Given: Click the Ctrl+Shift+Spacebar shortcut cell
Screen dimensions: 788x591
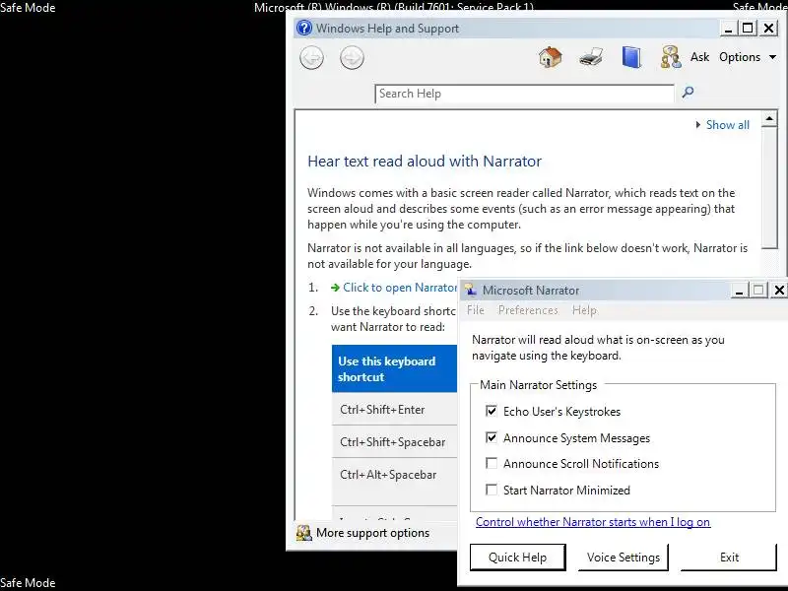Looking at the screenshot, I should pos(395,441).
